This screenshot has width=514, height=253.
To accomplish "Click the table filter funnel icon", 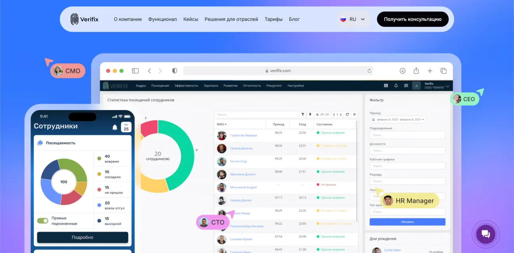I will 303,114.
